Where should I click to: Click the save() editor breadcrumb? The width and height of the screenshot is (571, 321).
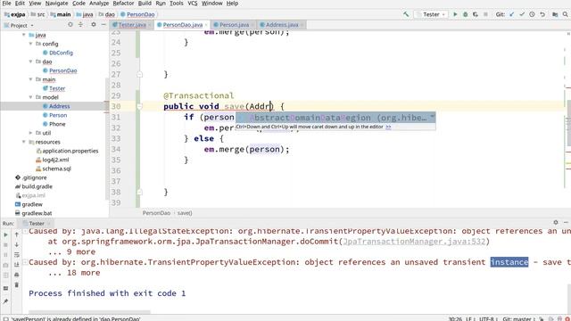(x=185, y=213)
